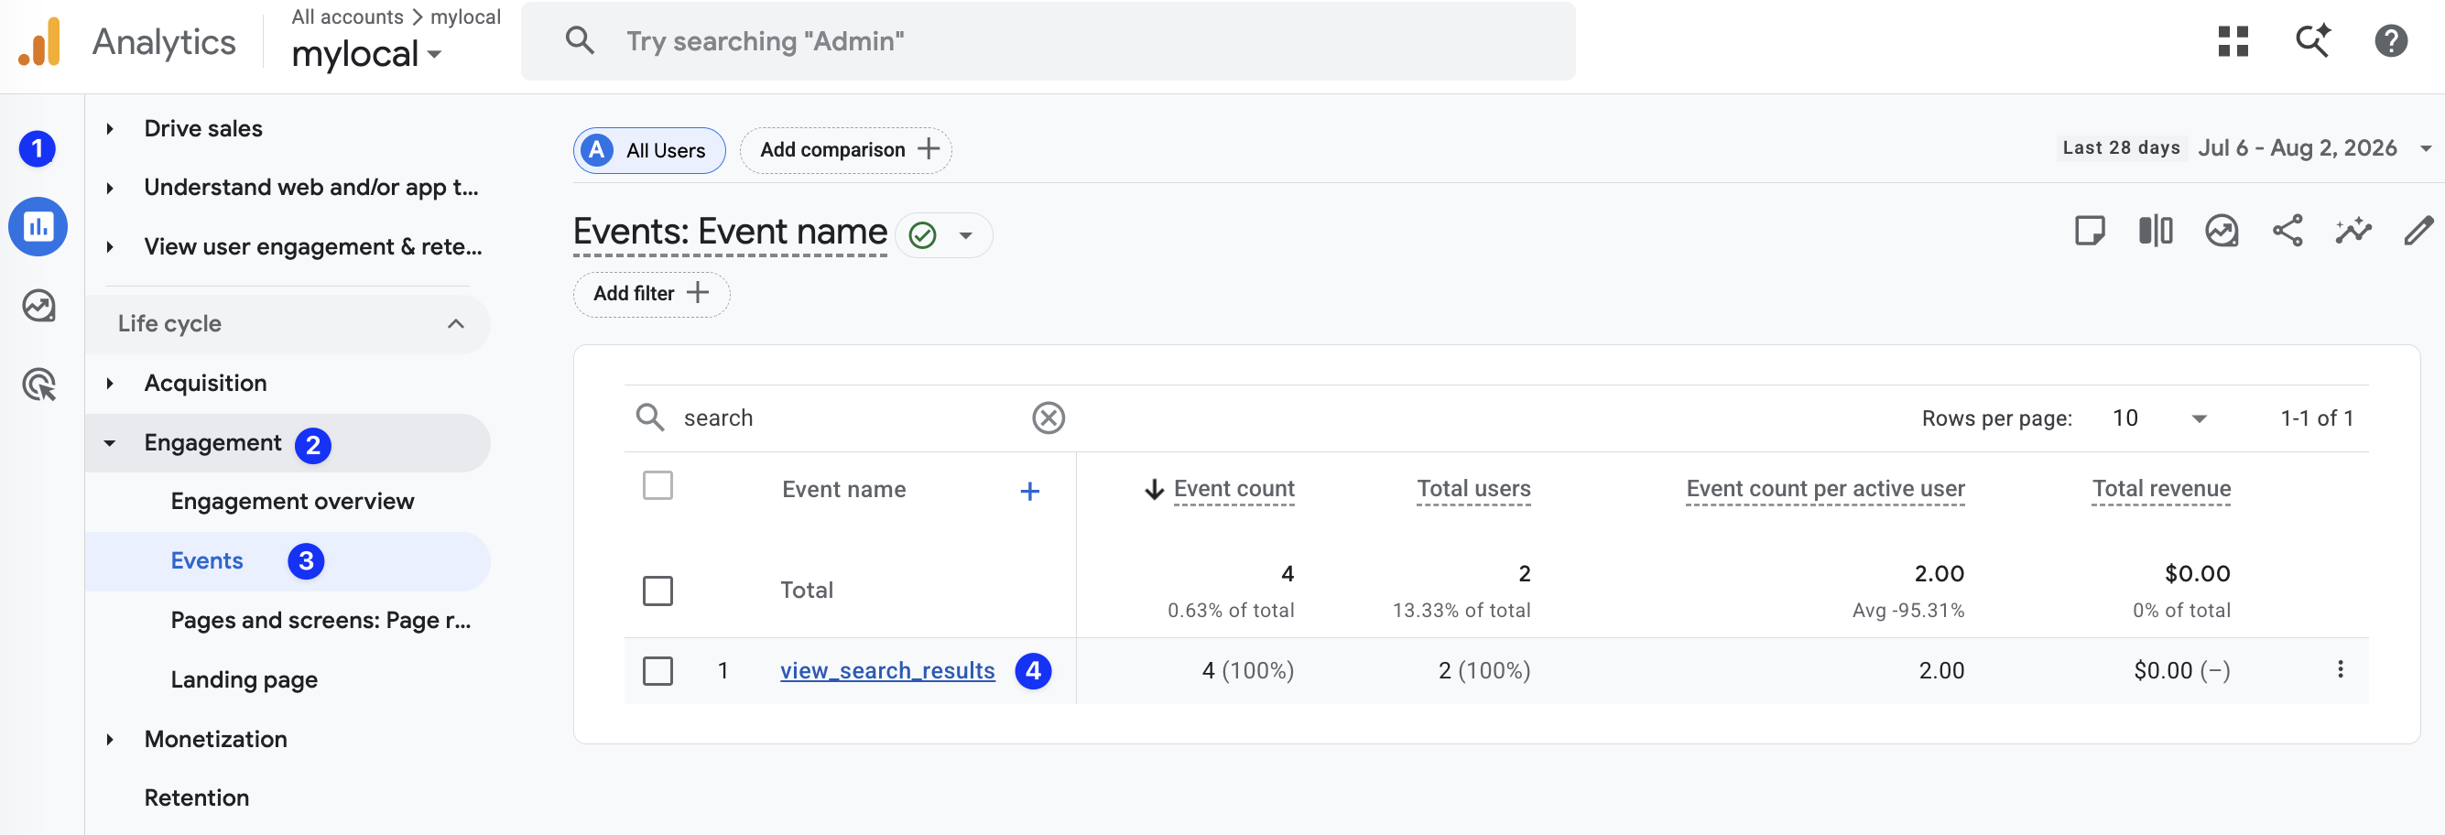
Task: Click the edit comparisons columns icon
Action: (x=2156, y=231)
